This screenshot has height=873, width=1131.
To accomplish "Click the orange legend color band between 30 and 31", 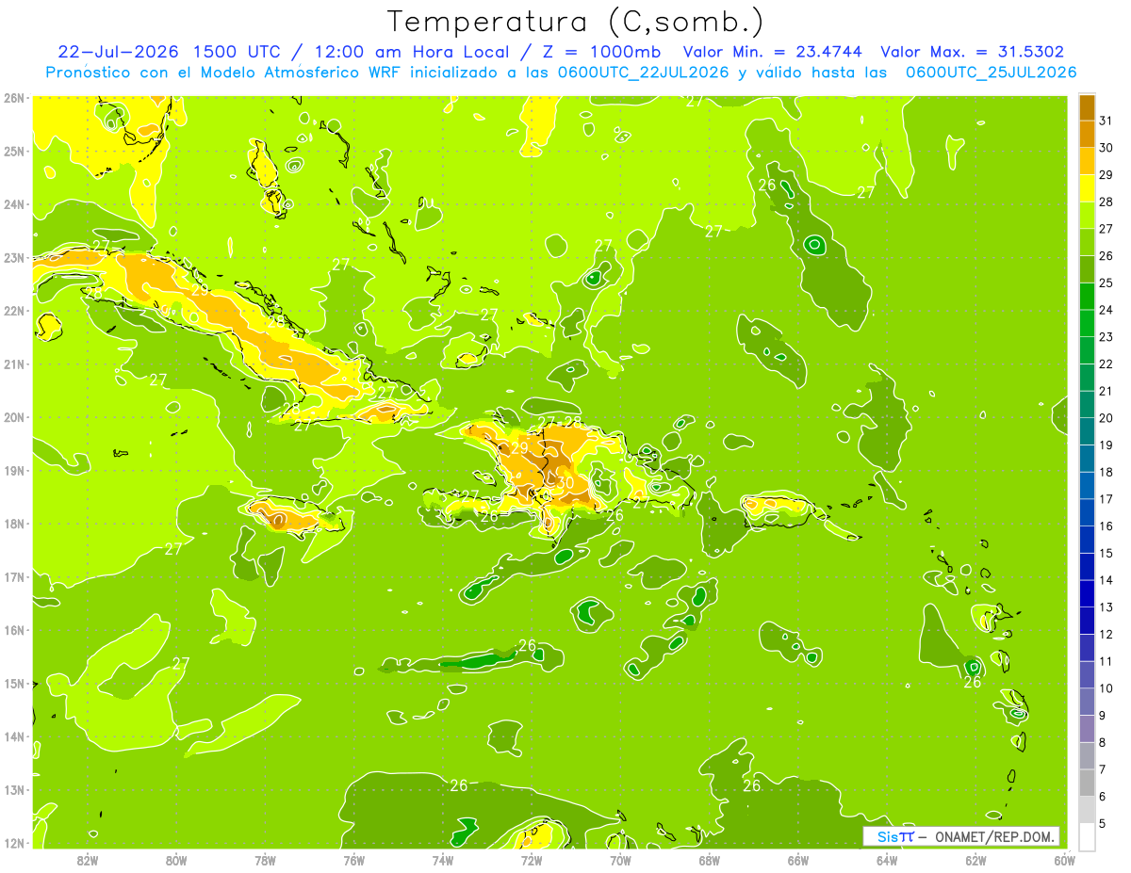I will pyautogui.click(x=1087, y=135).
